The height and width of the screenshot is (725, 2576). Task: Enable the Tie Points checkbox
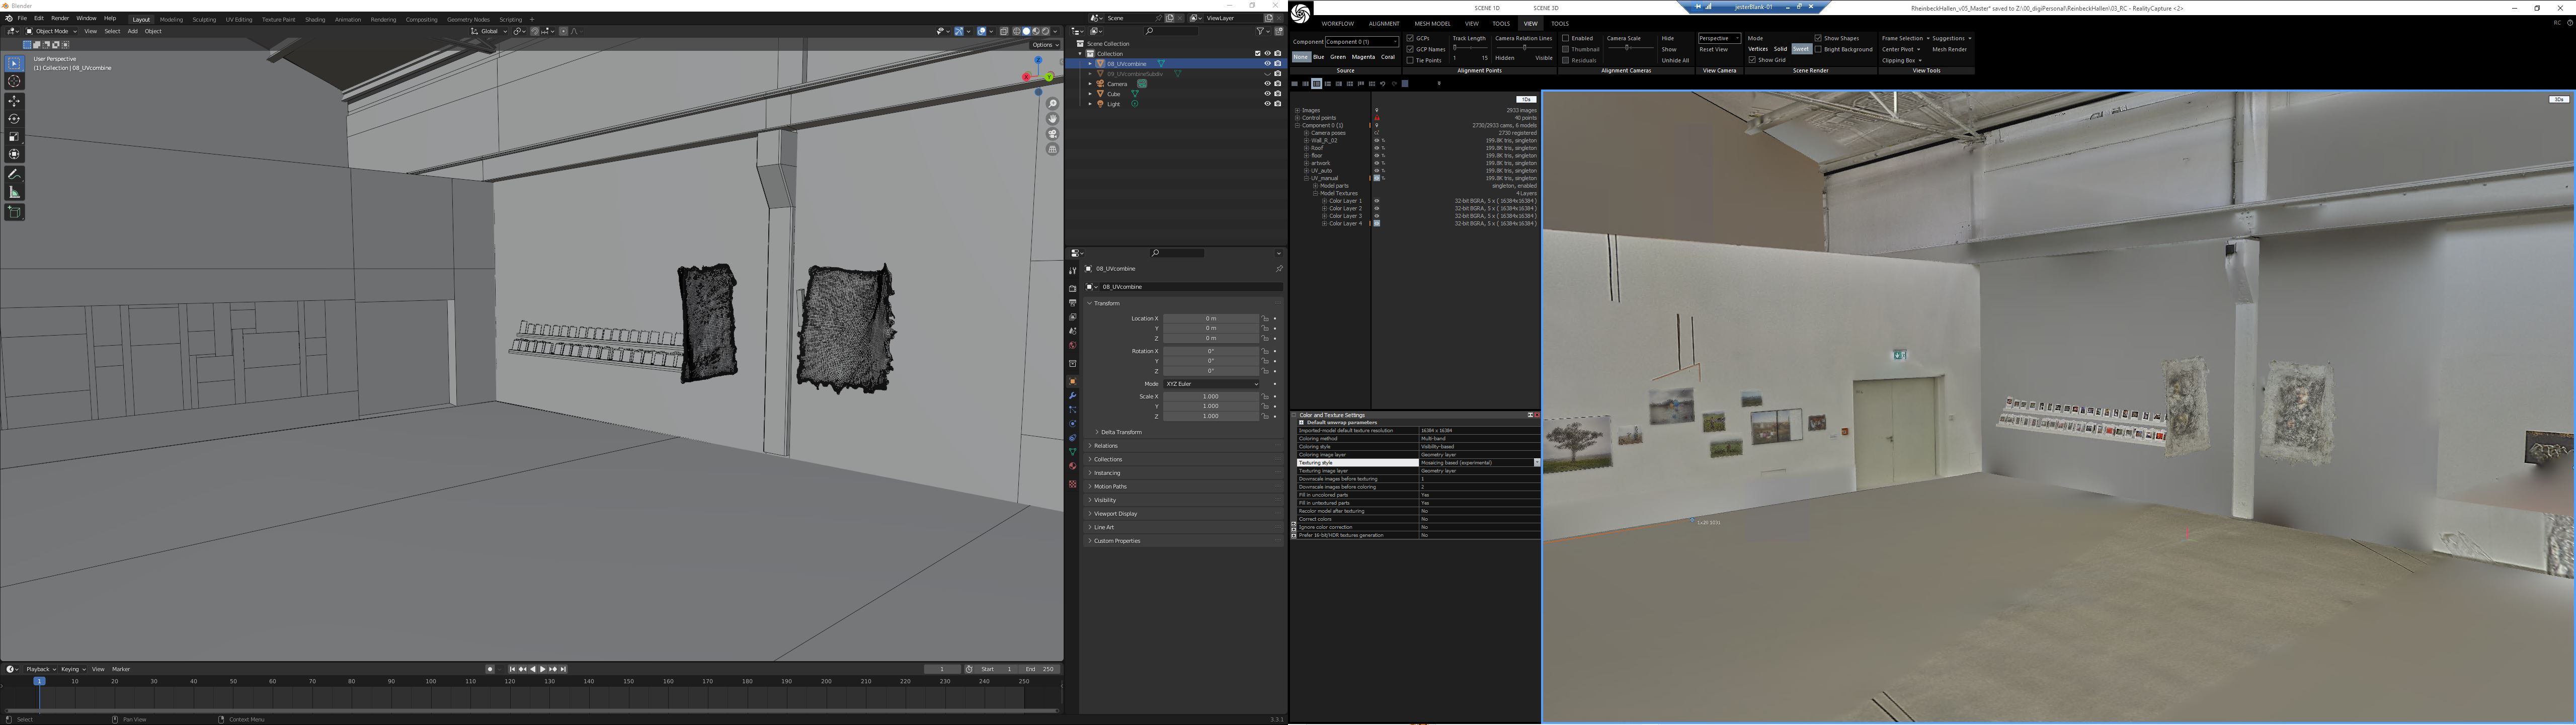pyautogui.click(x=1410, y=60)
